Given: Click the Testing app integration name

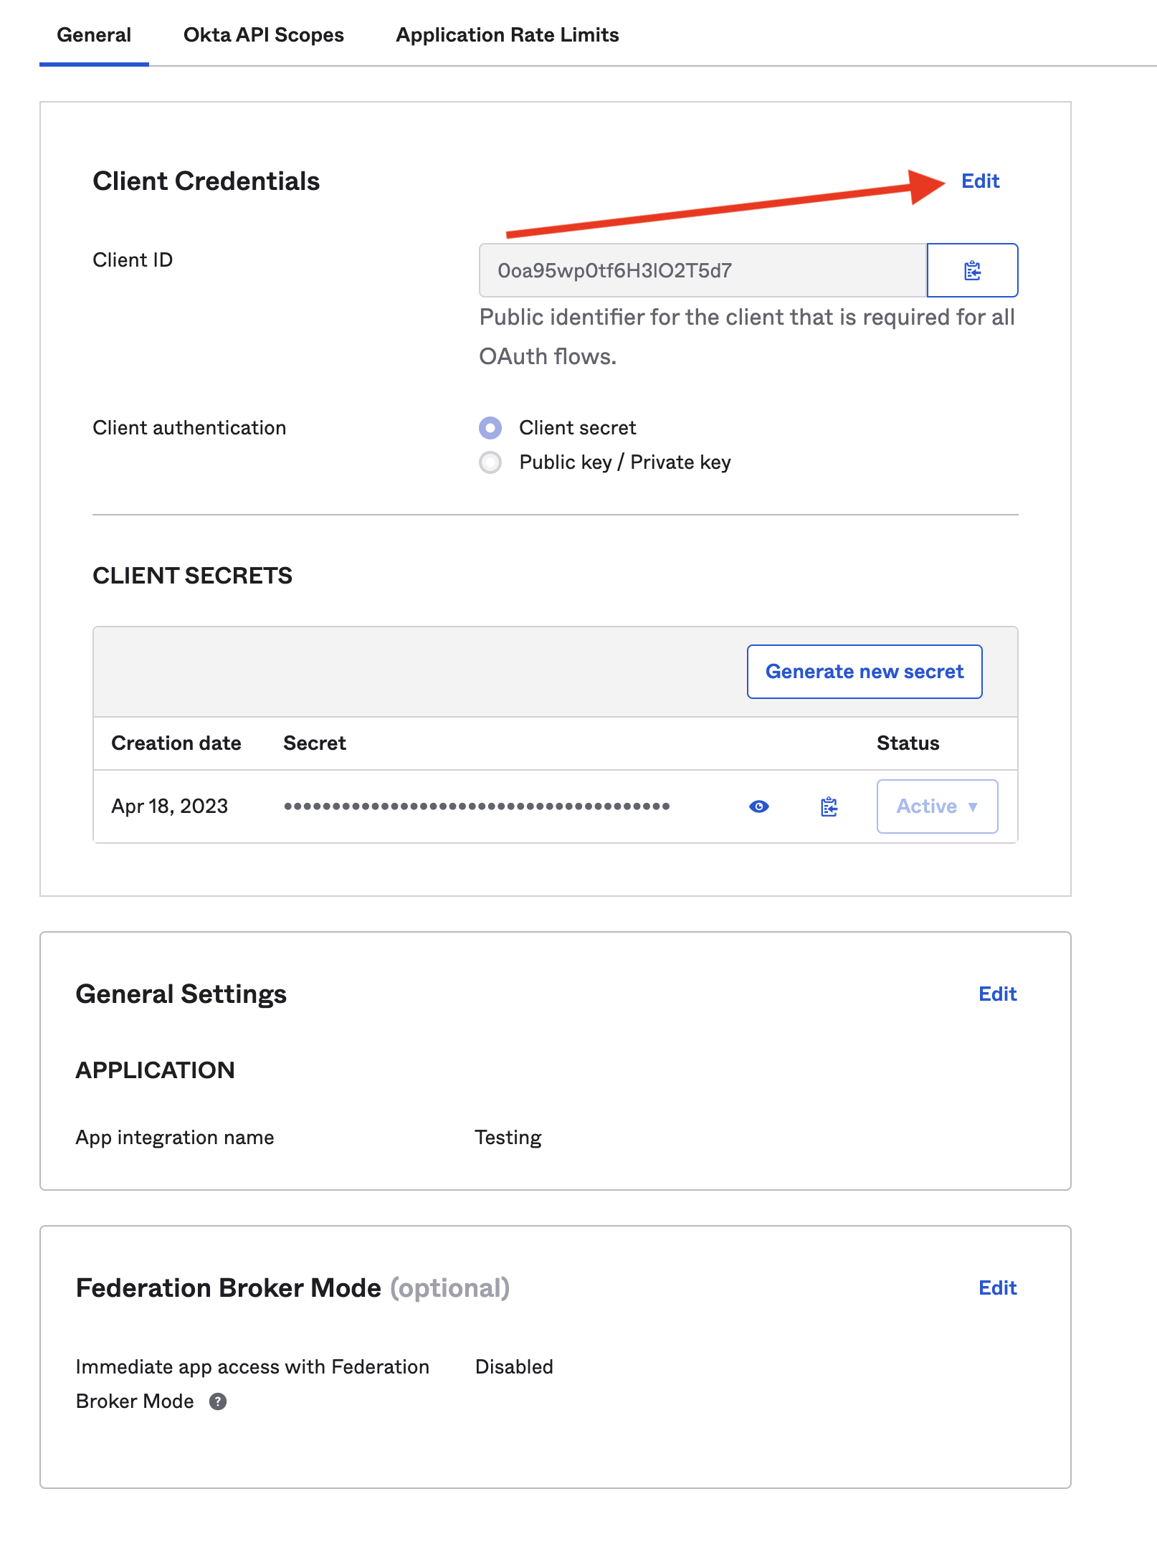Looking at the screenshot, I should [508, 1138].
